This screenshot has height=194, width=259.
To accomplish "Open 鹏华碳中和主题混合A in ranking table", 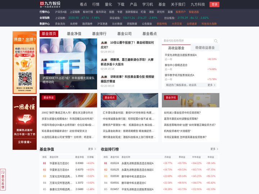I will point(134,176).
